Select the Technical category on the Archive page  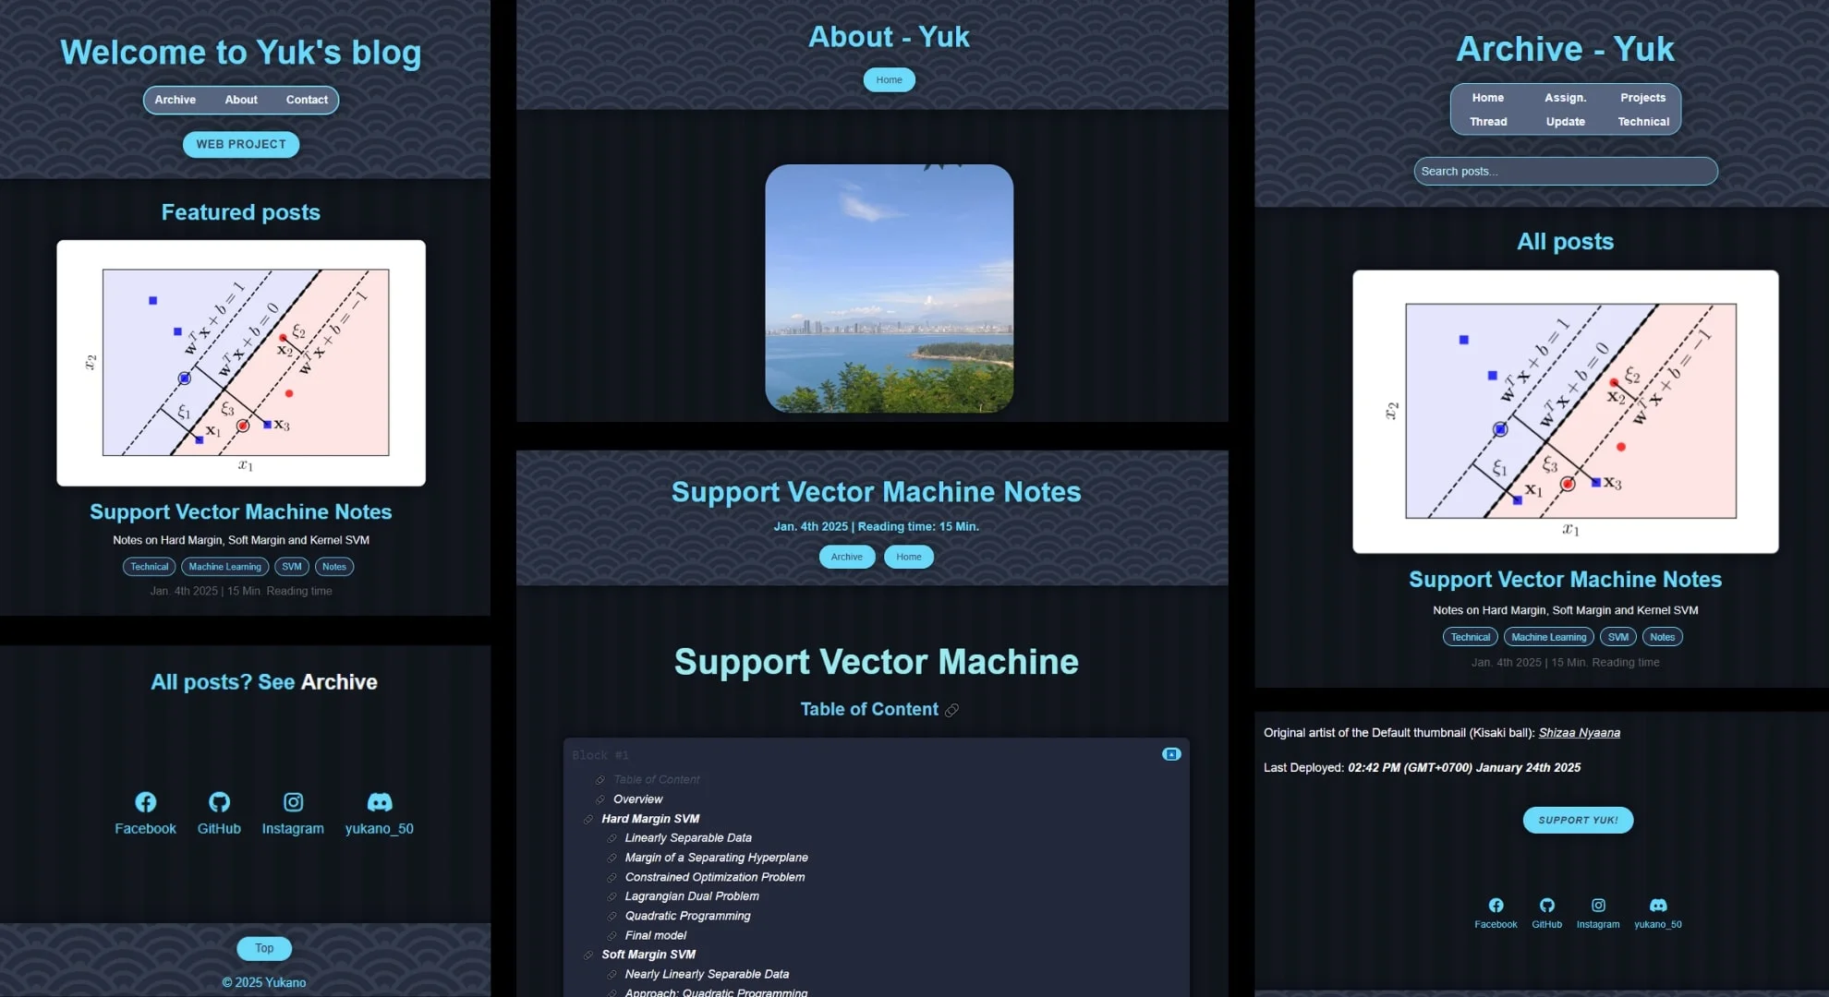pos(1643,121)
